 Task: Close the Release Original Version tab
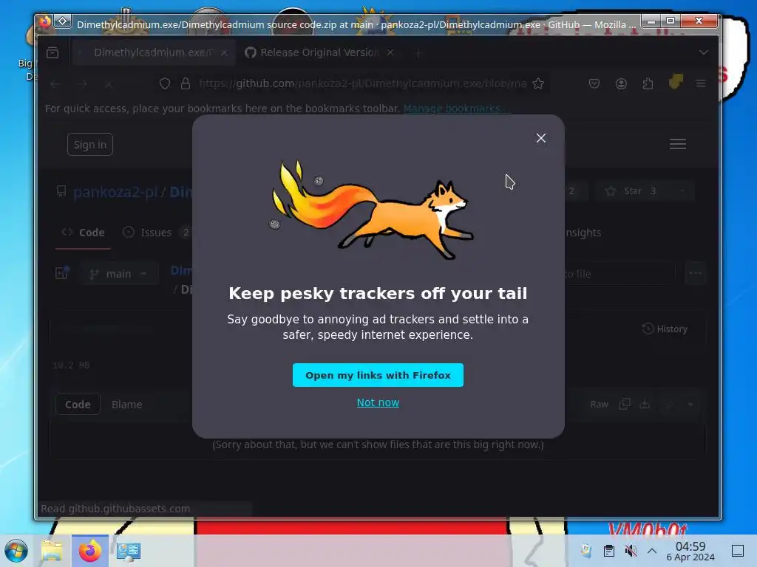(390, 52)
